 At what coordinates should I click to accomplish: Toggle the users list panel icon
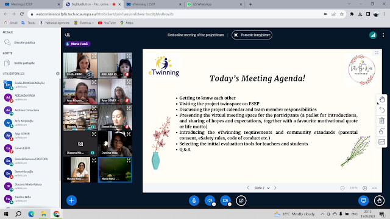tap(68, 35)
